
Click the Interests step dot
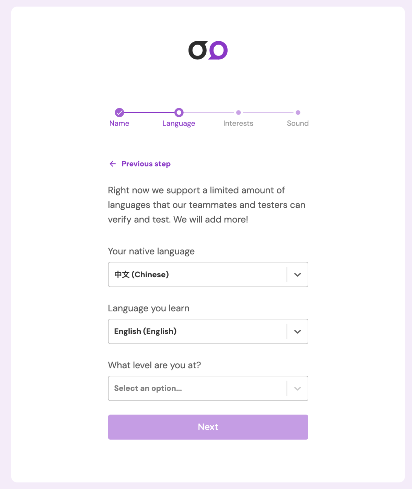tap(239, 113)
